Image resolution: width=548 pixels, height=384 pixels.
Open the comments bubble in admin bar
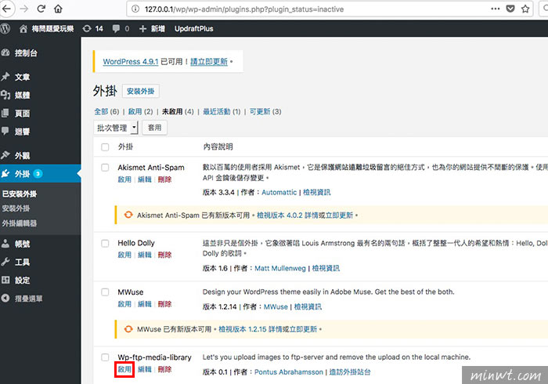tap(116, 29)
